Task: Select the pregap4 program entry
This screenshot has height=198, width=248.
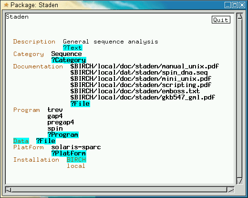Action: (61, 122)
